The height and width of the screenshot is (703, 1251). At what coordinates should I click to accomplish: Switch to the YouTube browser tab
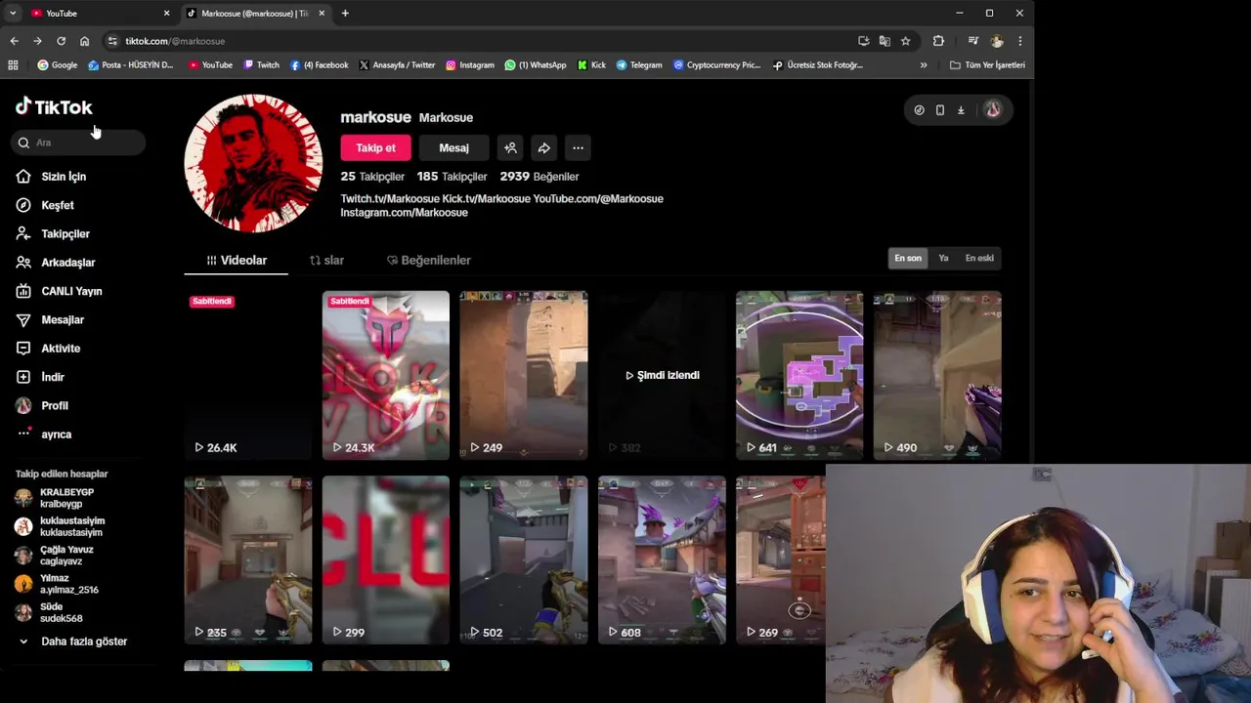pyautogui.click(x=98, y=13)
